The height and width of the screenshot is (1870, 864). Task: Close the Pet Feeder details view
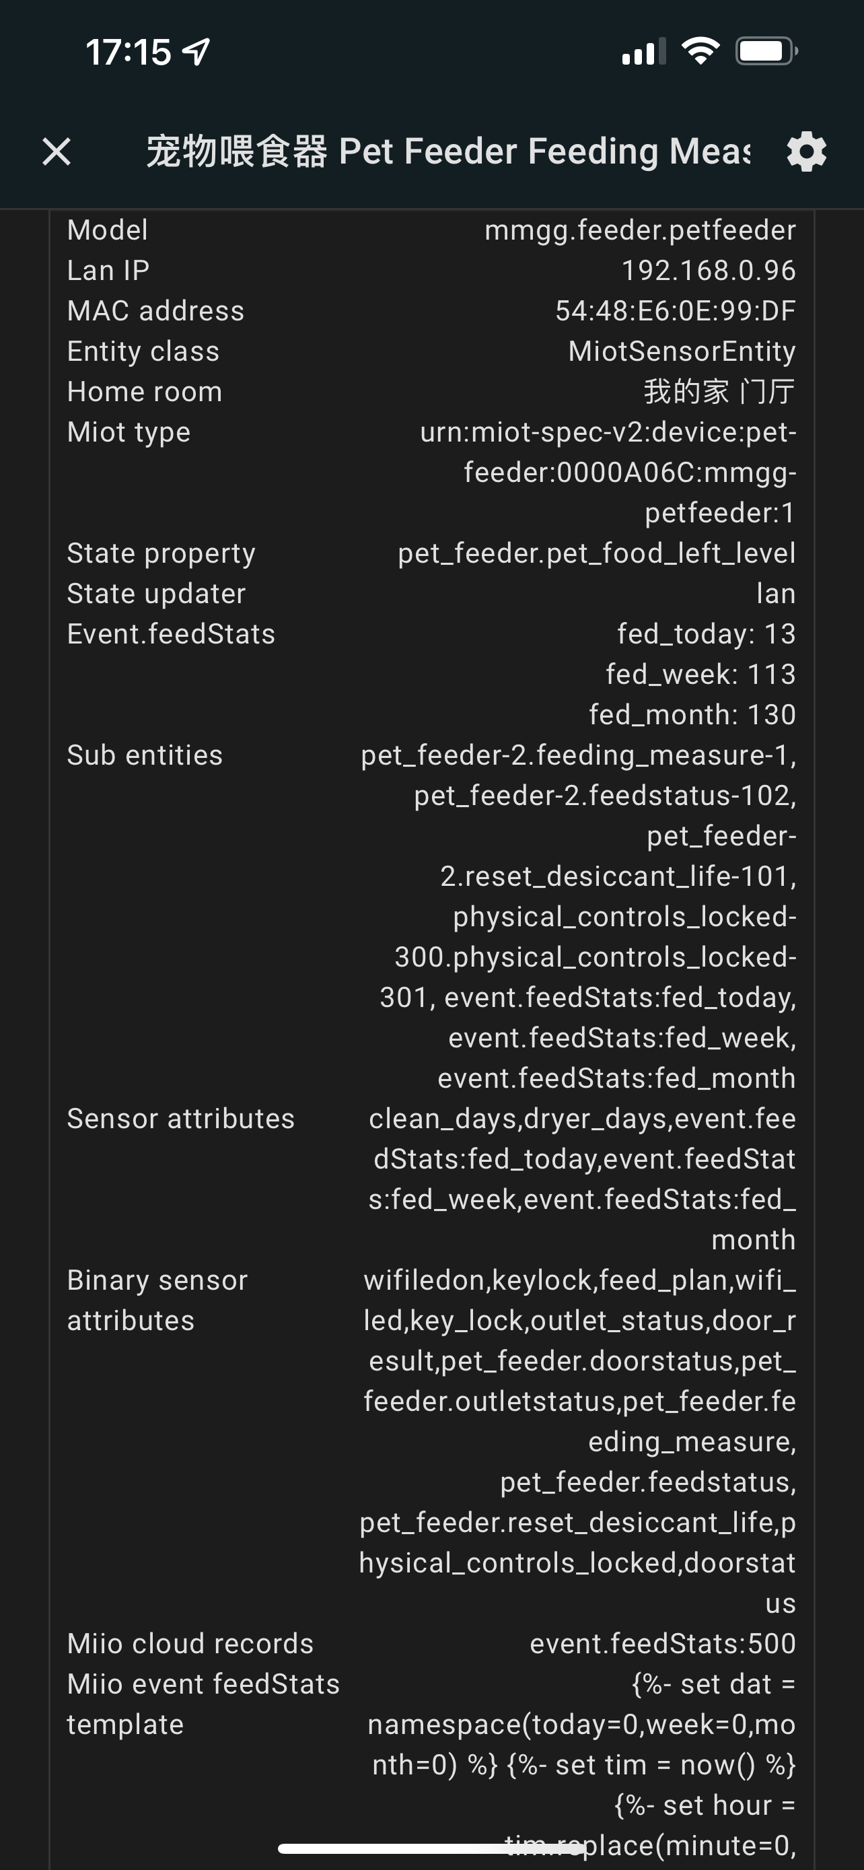pos(57,151)
